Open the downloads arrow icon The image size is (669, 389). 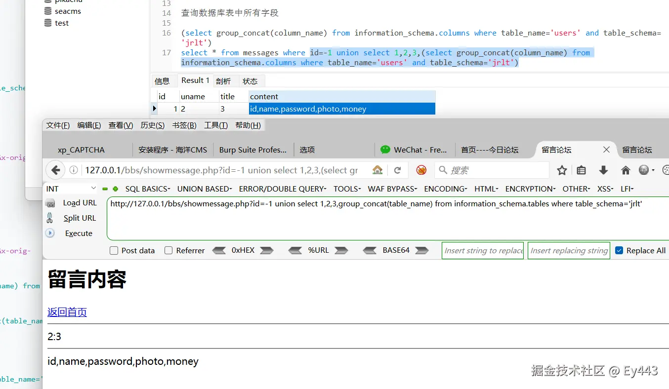pyautogui.click(x=603, y=170)
